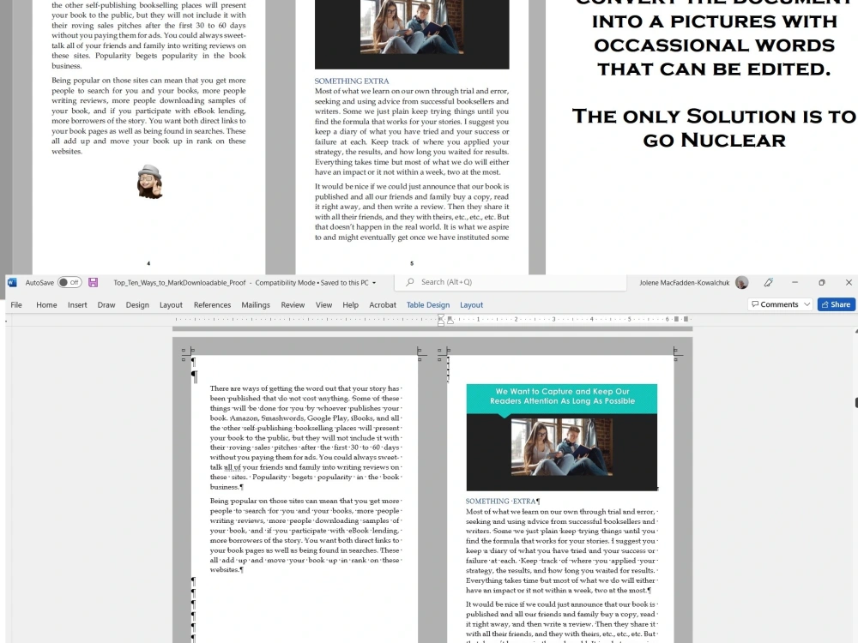Click the vertical scrollbar thumb at the right edge

point(855,402)
